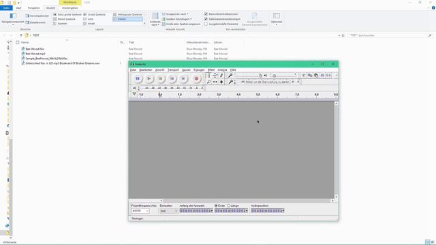Open Wiedergeben tab in Explorer ribbon
The width and height of the screenshot is (436, 245).
[69, 8]
